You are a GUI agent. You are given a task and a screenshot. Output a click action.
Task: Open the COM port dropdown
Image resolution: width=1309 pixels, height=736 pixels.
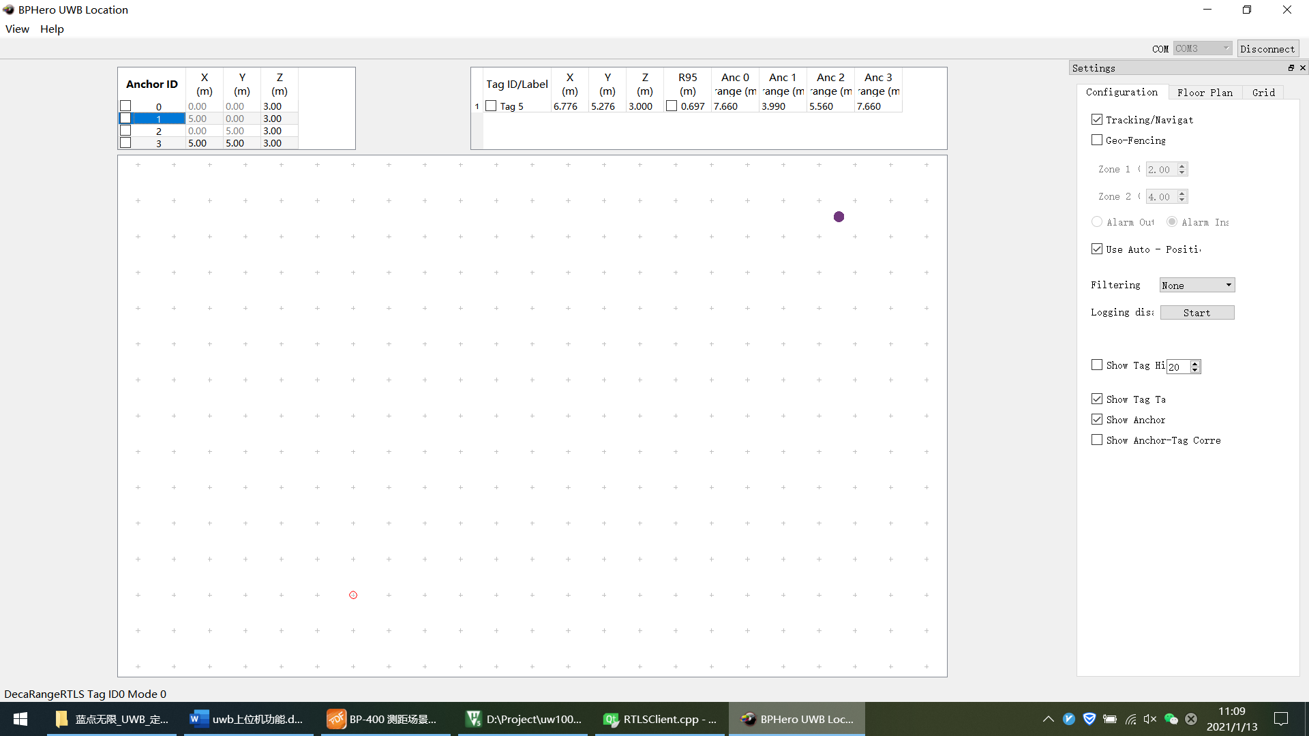[x=1202, y=48]
